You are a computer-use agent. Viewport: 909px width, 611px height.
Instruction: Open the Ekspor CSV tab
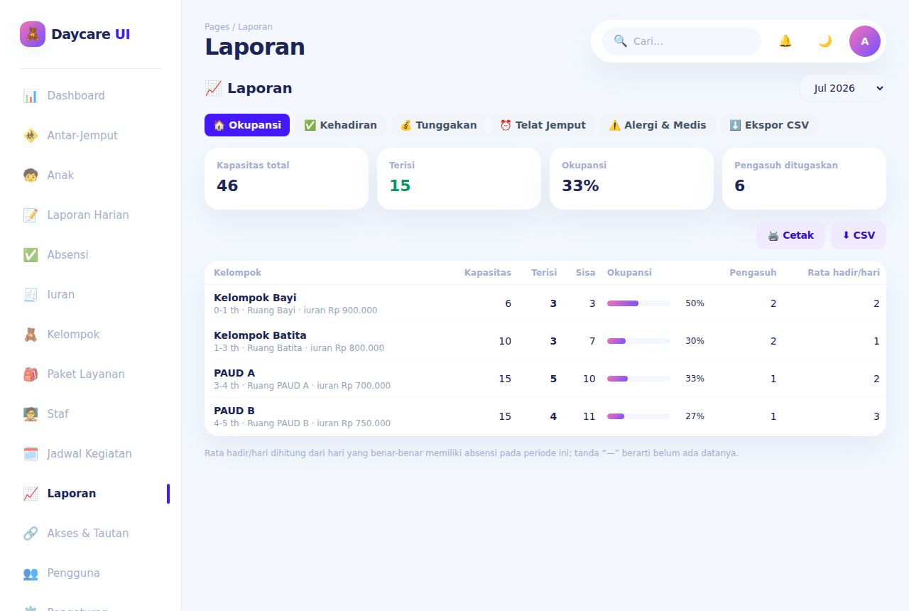coord(769,125)
